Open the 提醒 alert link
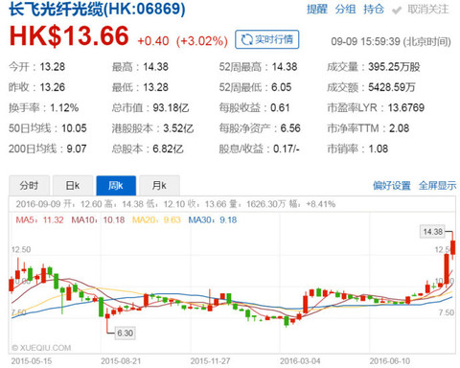The height and width of the screenshot is (368, 460). click(x=317, y=10)
